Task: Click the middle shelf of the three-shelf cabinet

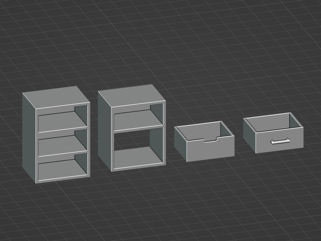Action: click(x=62, y=145)
